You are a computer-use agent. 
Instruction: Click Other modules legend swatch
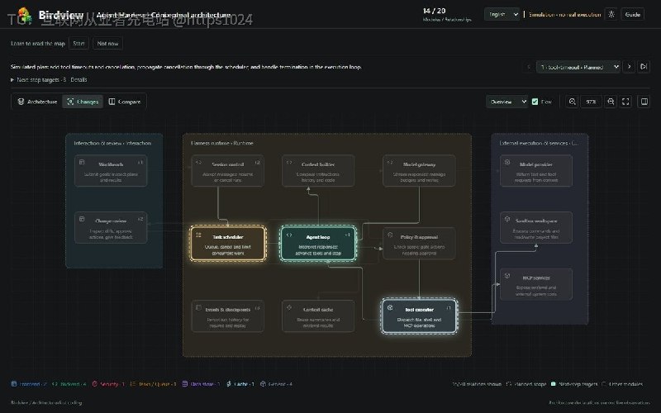[x=604, y=384]
